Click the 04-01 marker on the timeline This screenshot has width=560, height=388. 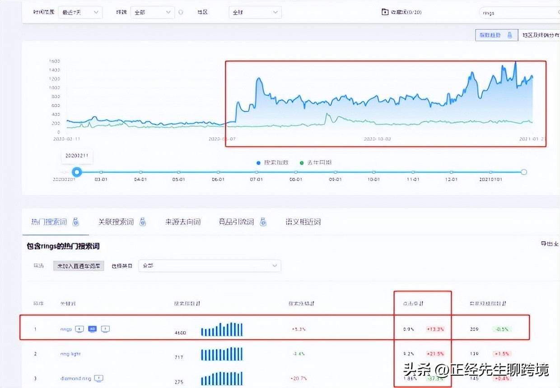(140, 172)
